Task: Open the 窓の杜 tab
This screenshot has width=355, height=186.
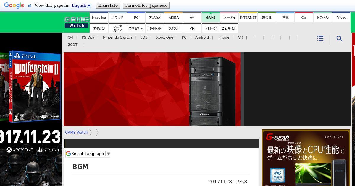Action: pyautogui.click(x=267, y=17)
